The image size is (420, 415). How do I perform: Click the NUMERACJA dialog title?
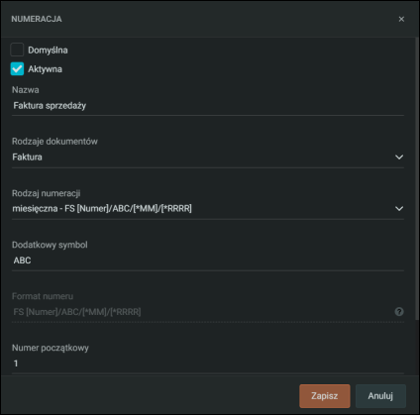37,19
